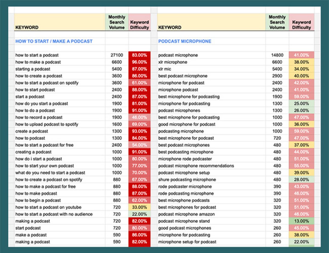Screen dimensions: 329x253
Task: Select the red 83.00% difficulty cell
Action: [x=140, y=55]
